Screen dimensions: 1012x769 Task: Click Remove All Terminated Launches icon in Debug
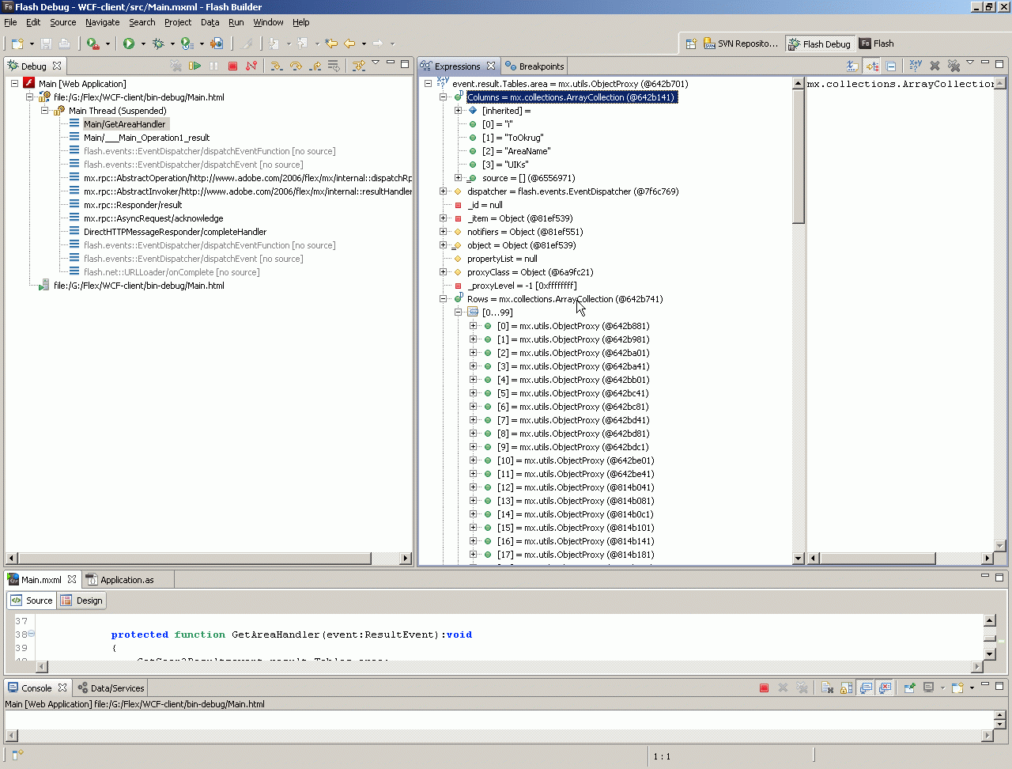click(176, 66)
